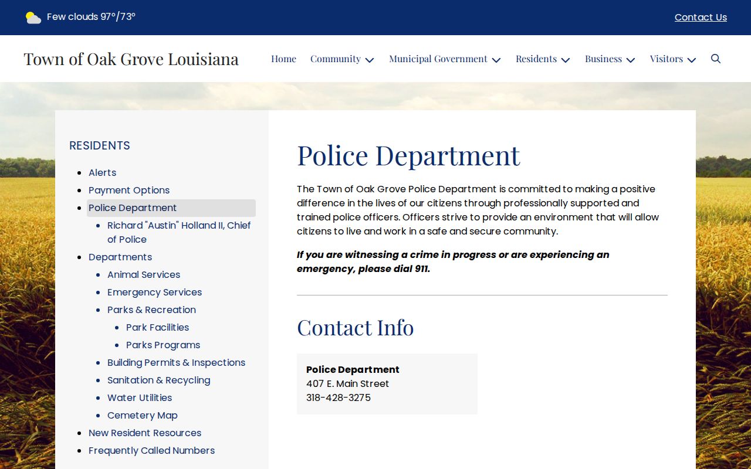
Task: Go to Parks & Recreation
Action: pyautogui.click(x=152, y=310)
